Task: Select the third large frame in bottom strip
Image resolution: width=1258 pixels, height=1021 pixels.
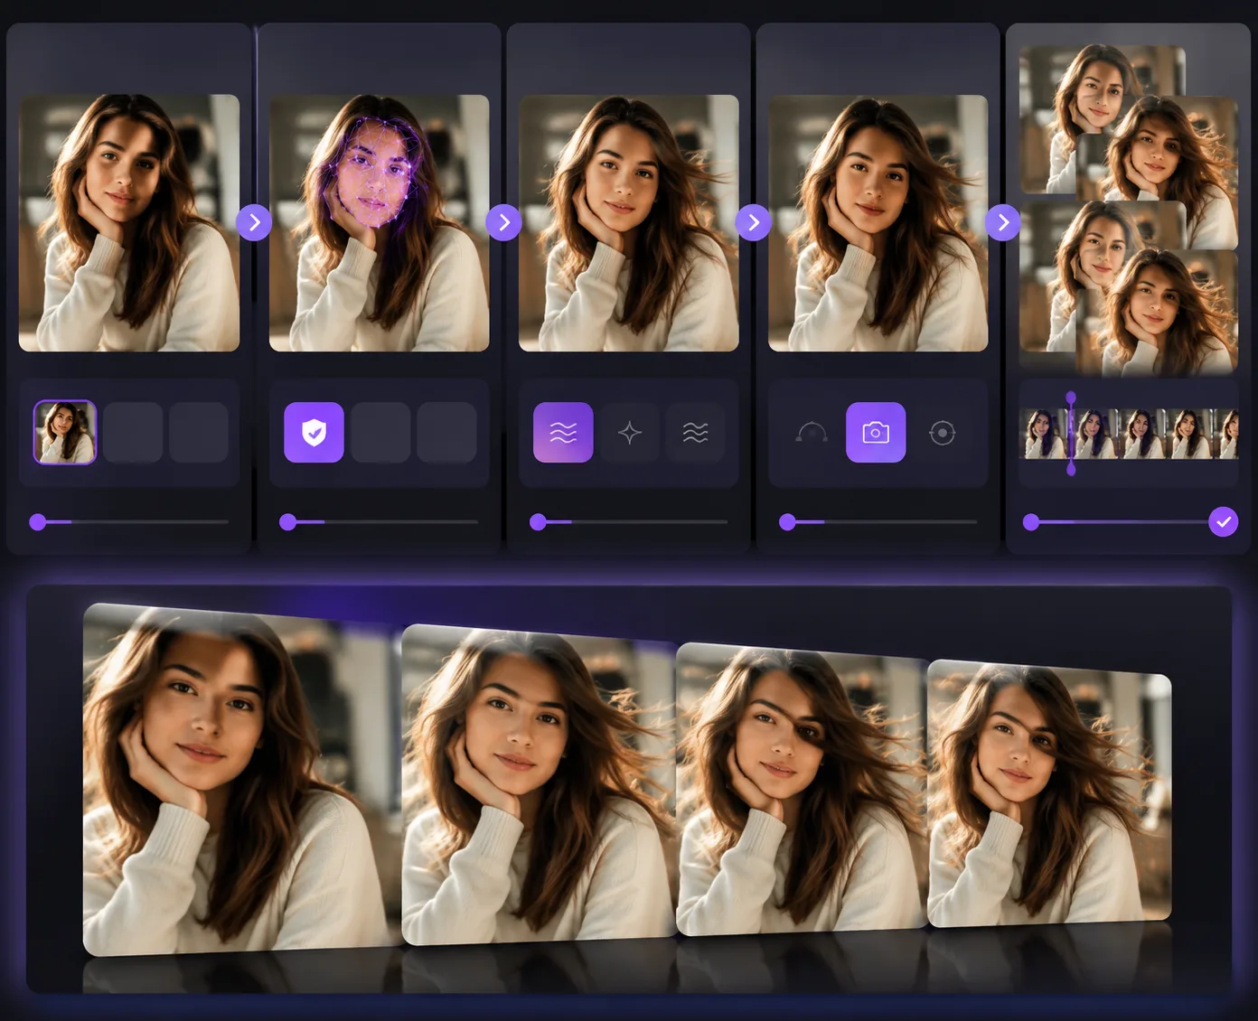Action: coord(803,789)
